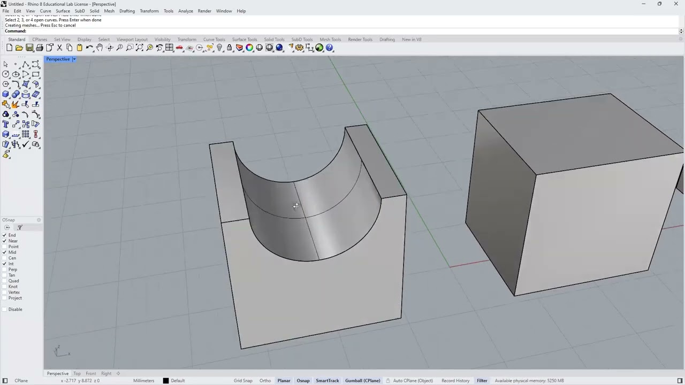Click the black Default layer color swatch
The height and width of the screenshot is (385, 685).
(x=165, y=381)
